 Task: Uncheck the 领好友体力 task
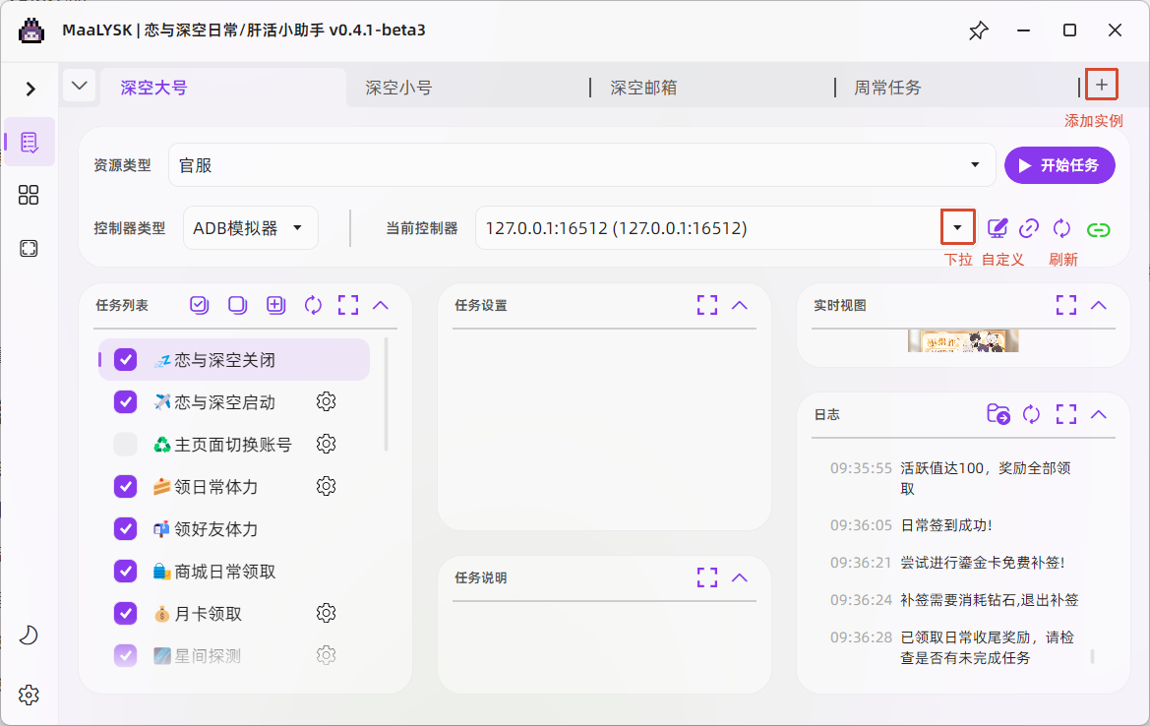tap(125, 528)
